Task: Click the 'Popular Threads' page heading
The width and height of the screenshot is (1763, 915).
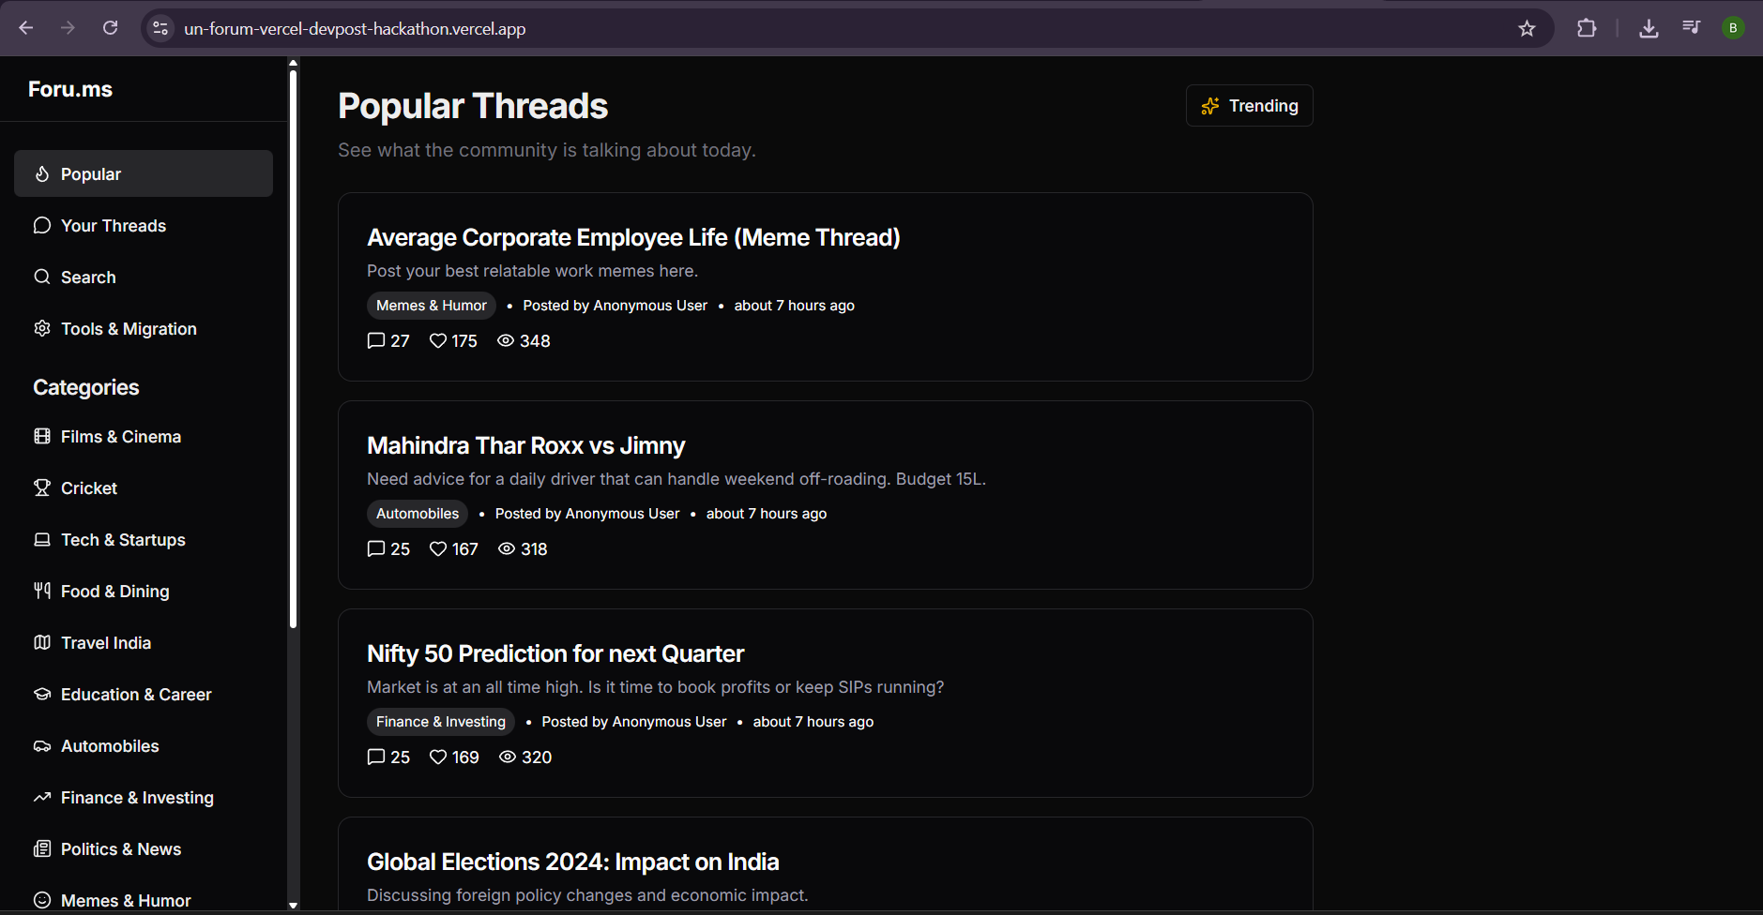Action: pyautogui.click(x=473, y=106)
